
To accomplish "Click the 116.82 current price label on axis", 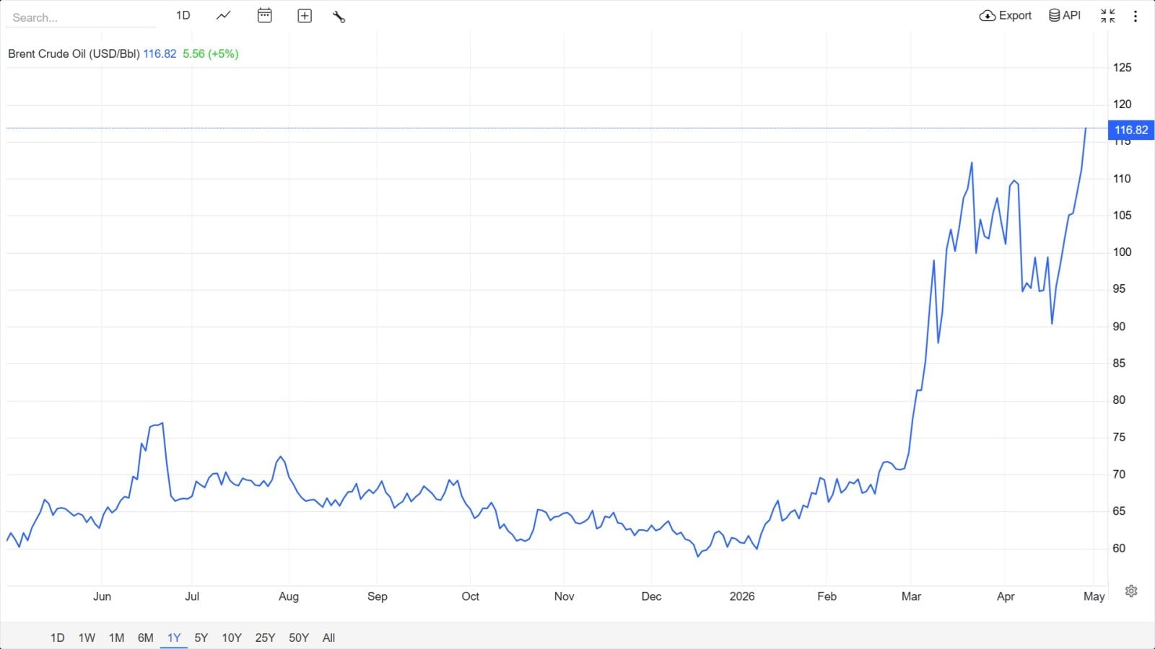I will 1131,130.
